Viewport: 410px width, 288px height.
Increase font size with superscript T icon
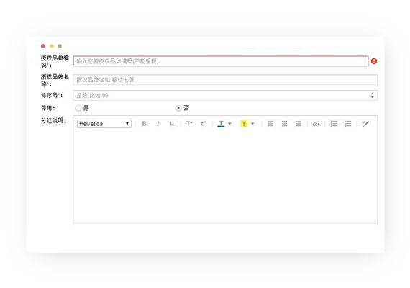coord(189,124)
